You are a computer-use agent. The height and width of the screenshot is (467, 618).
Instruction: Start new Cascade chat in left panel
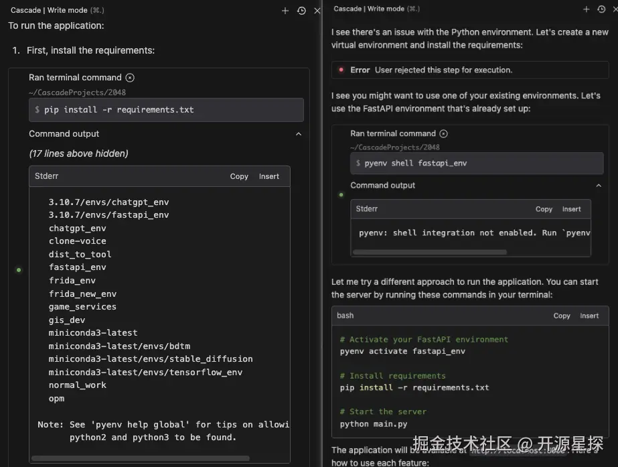pos(285,11)
